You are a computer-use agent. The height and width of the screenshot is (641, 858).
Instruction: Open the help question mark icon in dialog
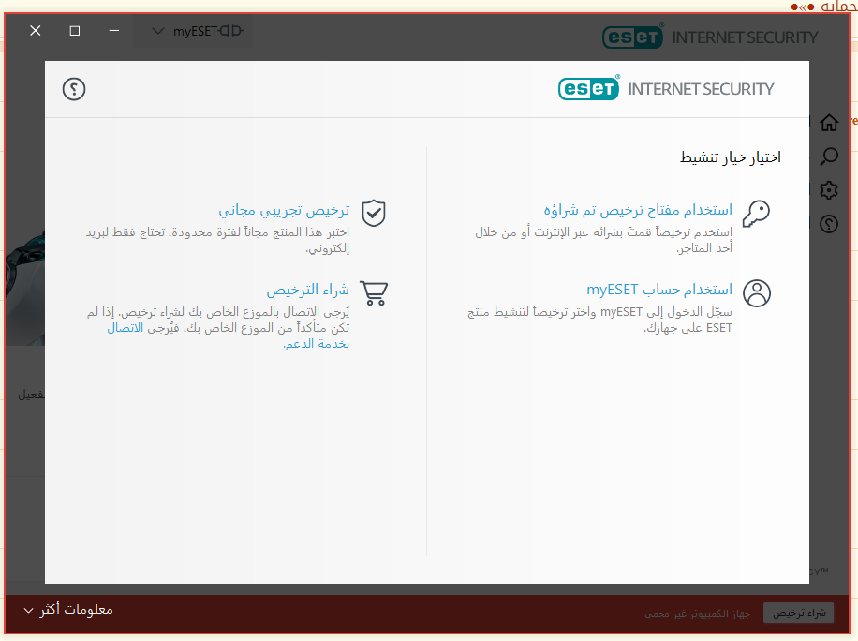click(x=74, y=89)
